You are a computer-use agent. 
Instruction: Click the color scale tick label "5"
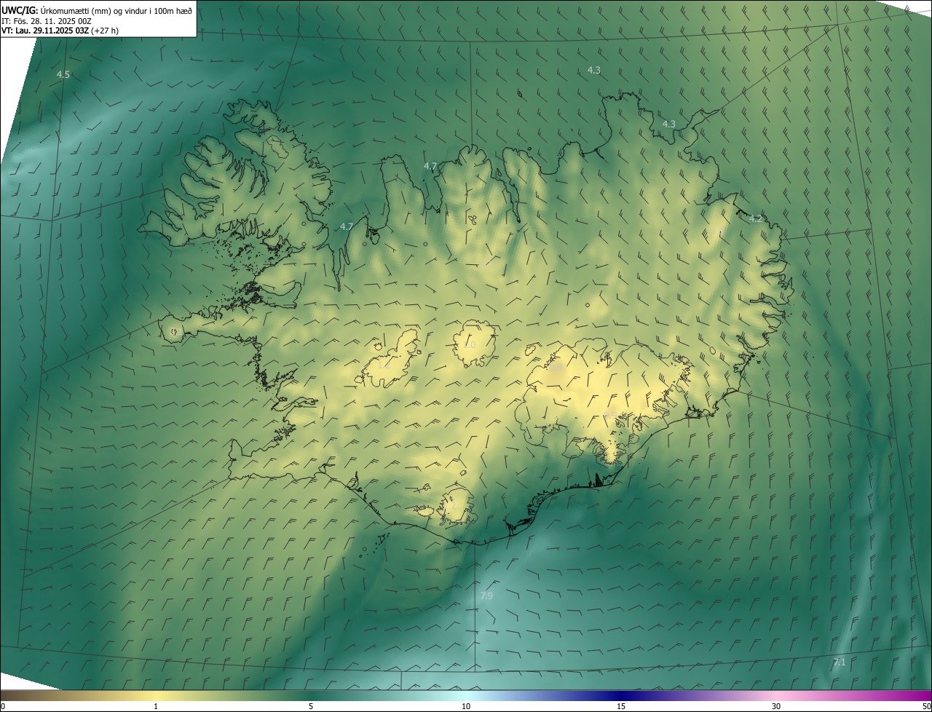(311, 706)
